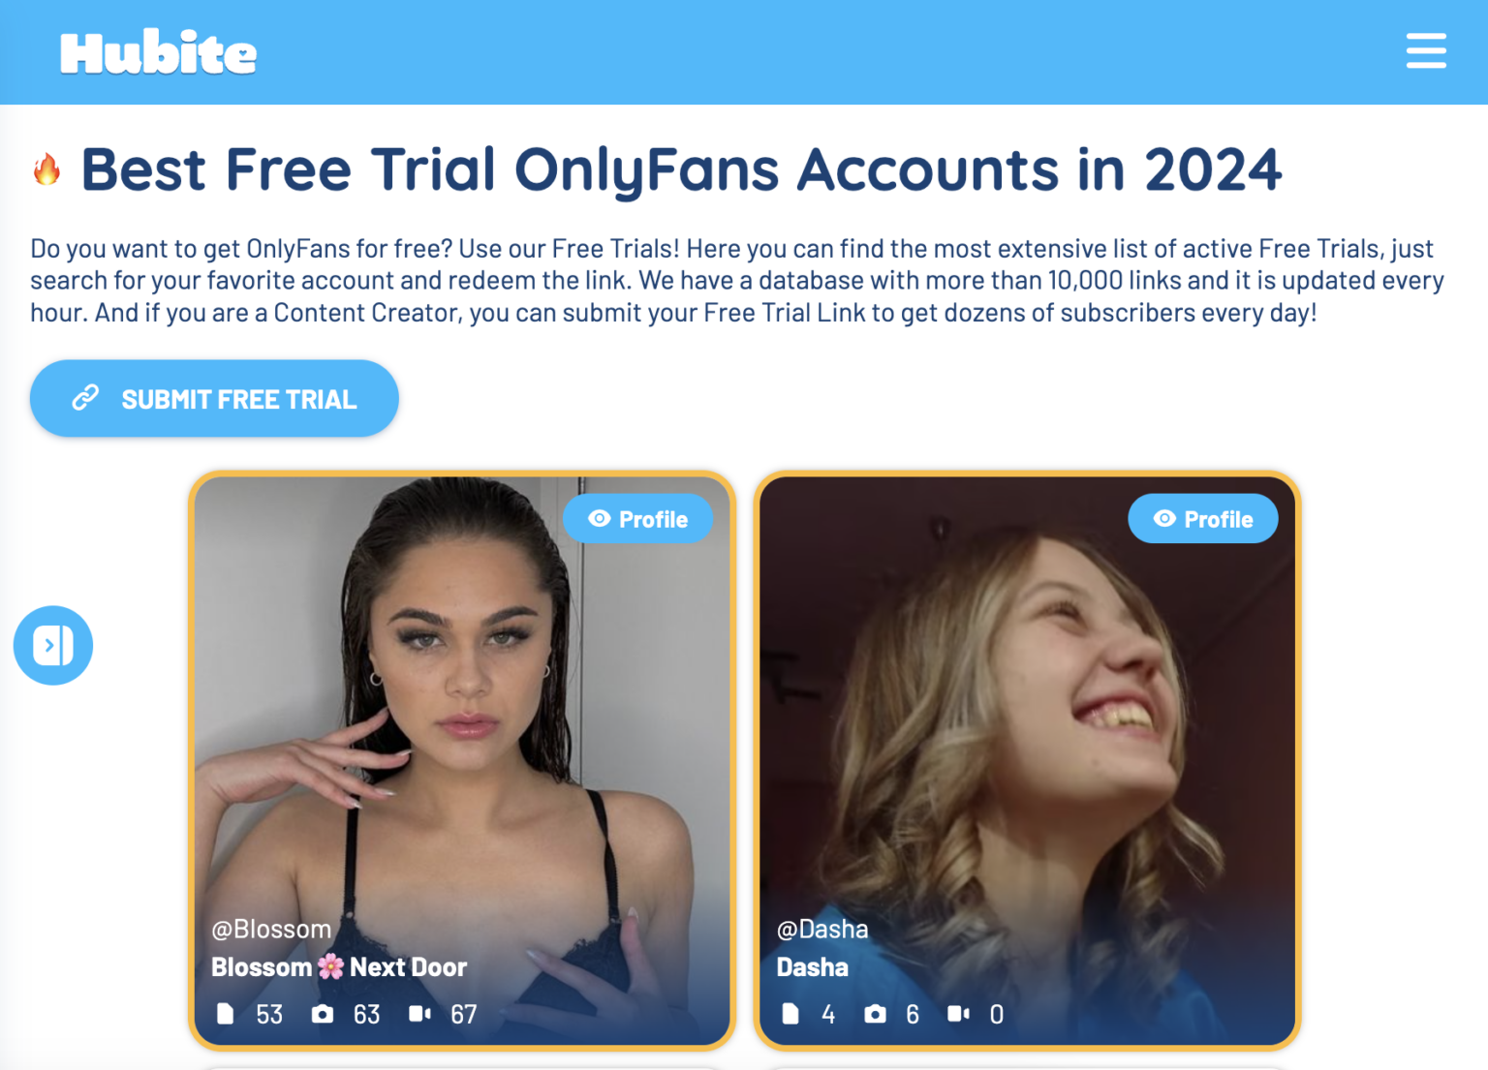Screen dimensions: 1488x1070
Task: Open the hamburger menu
Action: point(1426,51)
